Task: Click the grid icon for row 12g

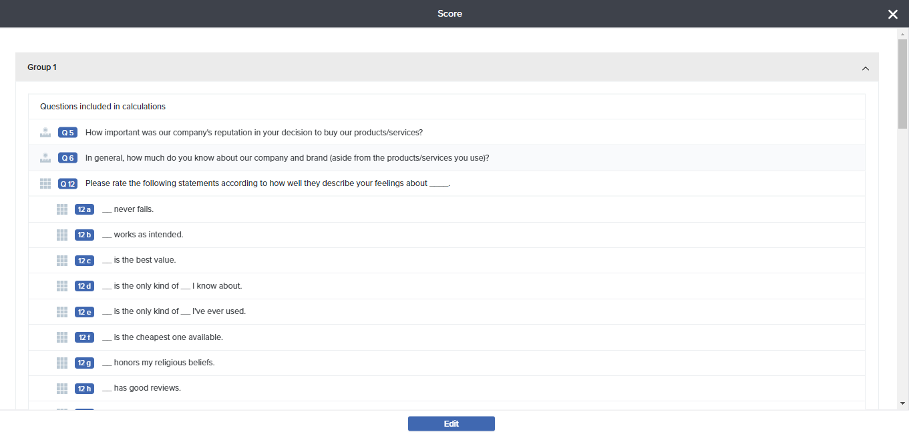Action: tap(62, 363)
